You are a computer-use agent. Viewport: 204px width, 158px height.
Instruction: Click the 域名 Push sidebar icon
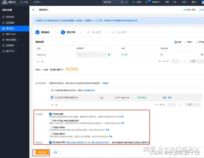click(x=3, y=34)
